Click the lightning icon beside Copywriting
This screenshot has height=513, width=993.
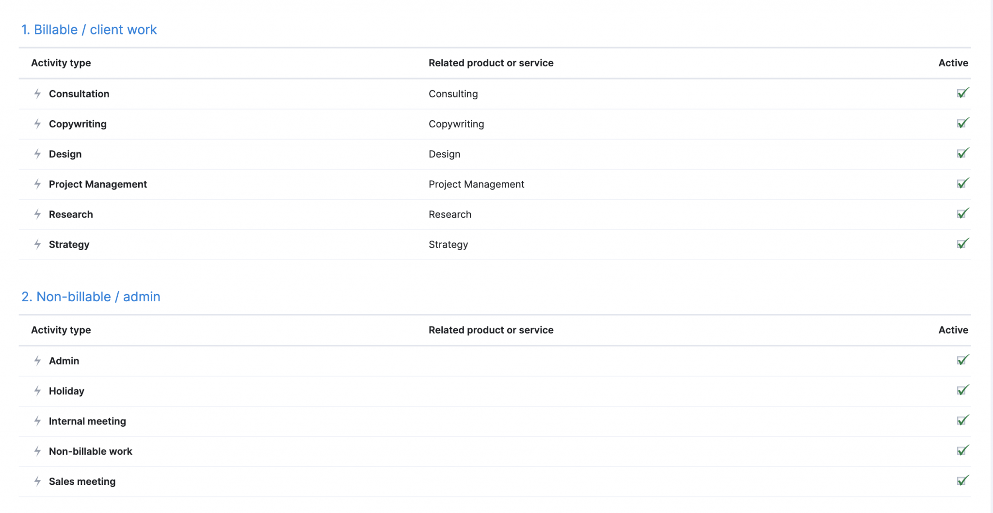(38, 124)
